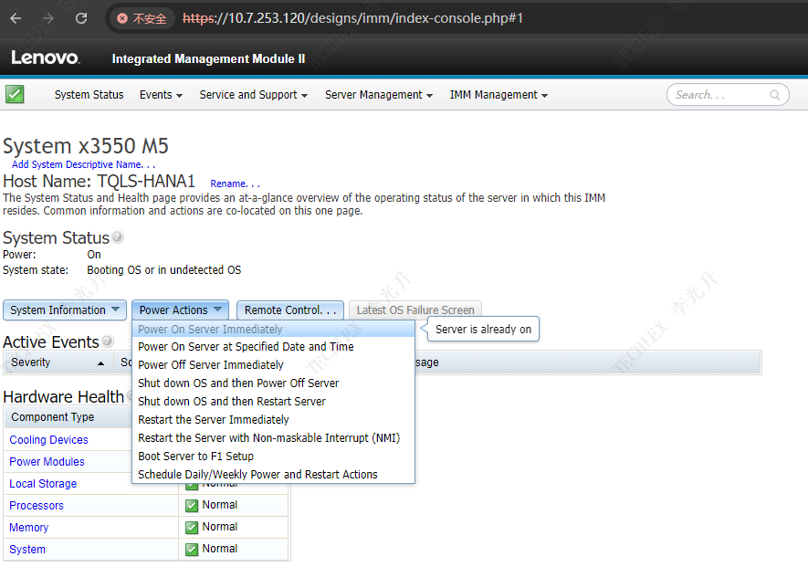Choose Power On Server at Specified Date and Time
The width and height of the screenshot is (808, 567).
click(273, 346)
